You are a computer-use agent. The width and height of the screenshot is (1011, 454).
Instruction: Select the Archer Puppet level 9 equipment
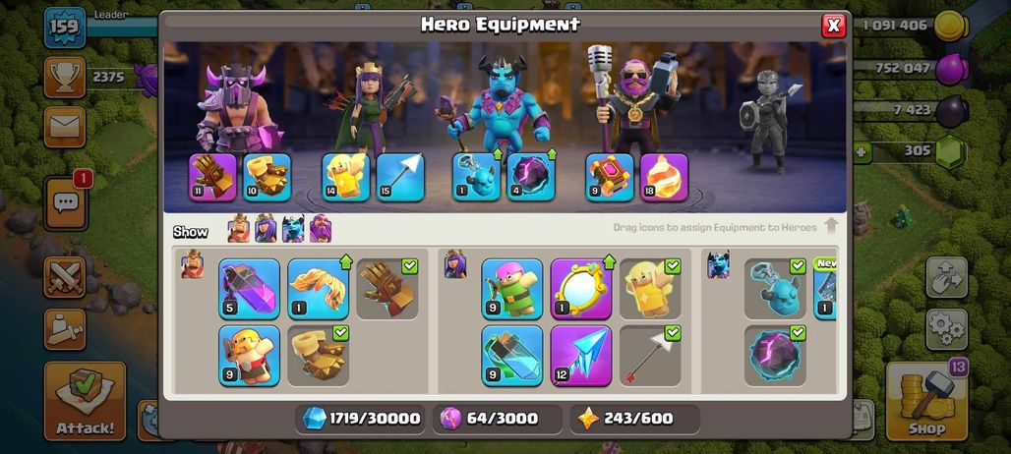click(512, 289)
